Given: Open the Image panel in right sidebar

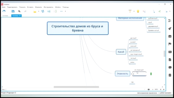Looking at the screenshot, I should pos(170,36).
